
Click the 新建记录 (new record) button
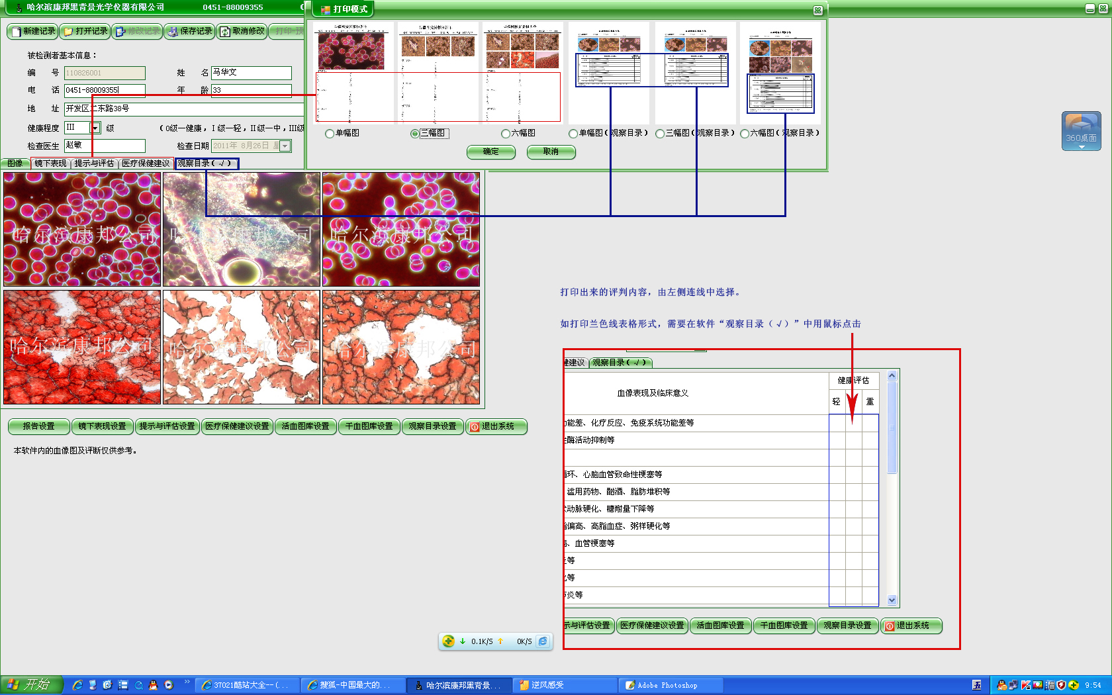click(x=33, y=31)
